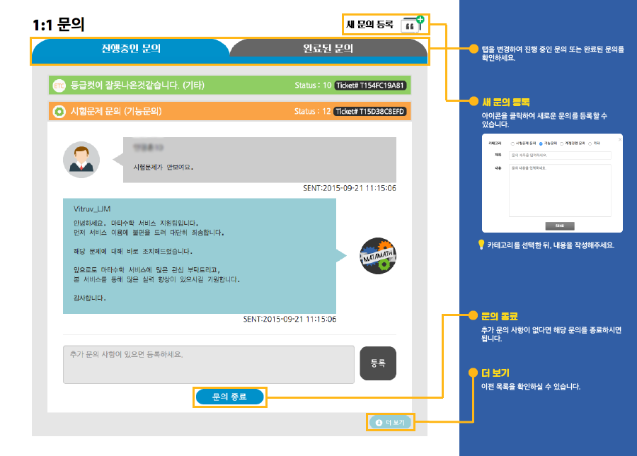This screenshot has width=637, height=456.
Task: Click the user avatar in the conversation
Action: 81,159
